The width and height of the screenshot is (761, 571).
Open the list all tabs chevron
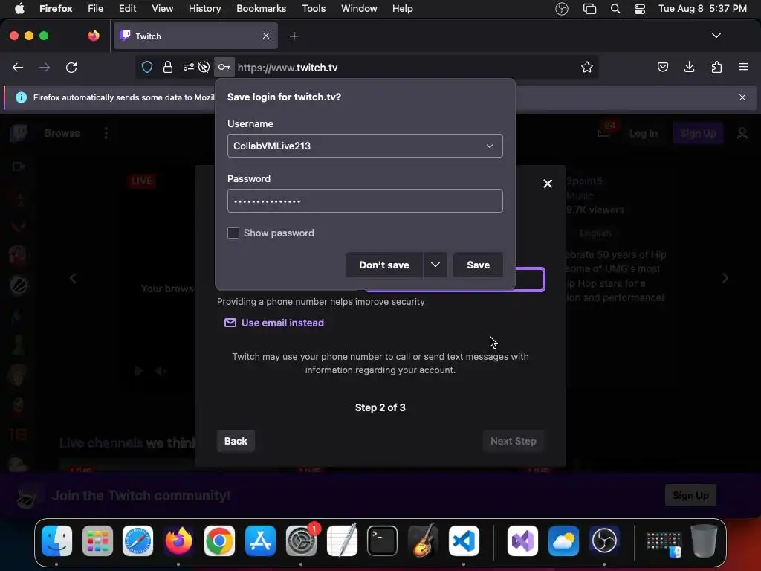pos(716,36)
